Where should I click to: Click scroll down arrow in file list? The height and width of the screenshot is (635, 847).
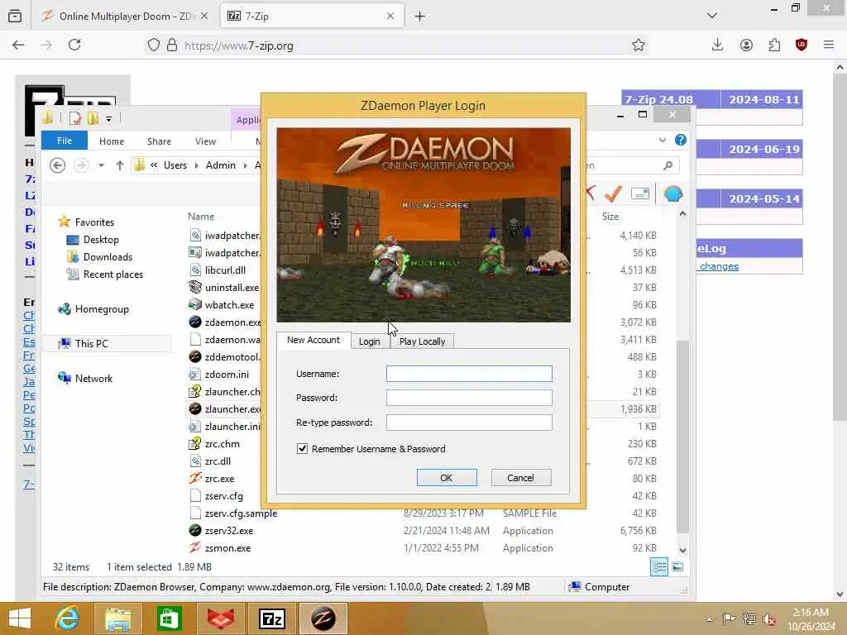(x=682, y=550)
